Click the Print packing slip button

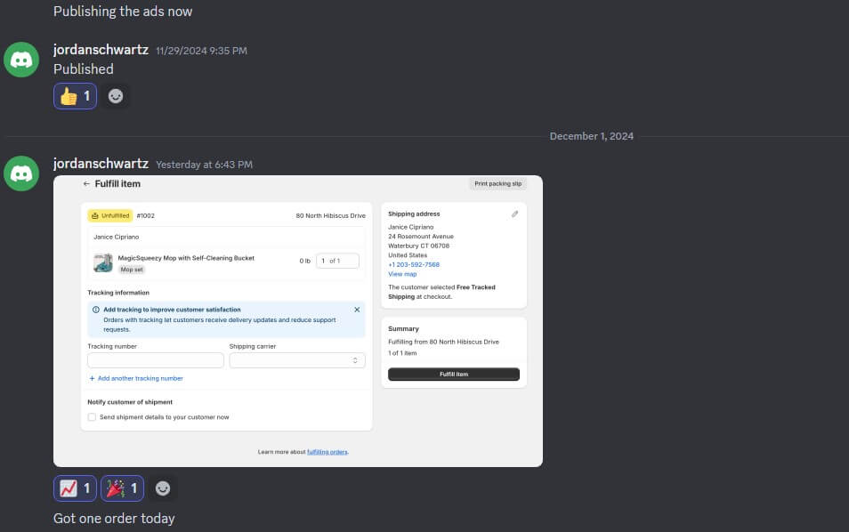click(x=498, y=184)
